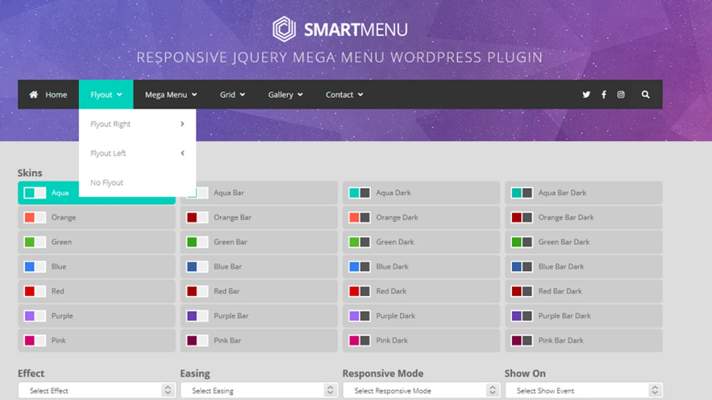Switch to the Blue Dark skin
712x400 pixels.
click(x=421, y=267)
